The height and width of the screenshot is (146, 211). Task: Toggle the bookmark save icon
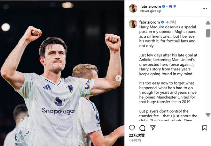click(x=205, y=128)
